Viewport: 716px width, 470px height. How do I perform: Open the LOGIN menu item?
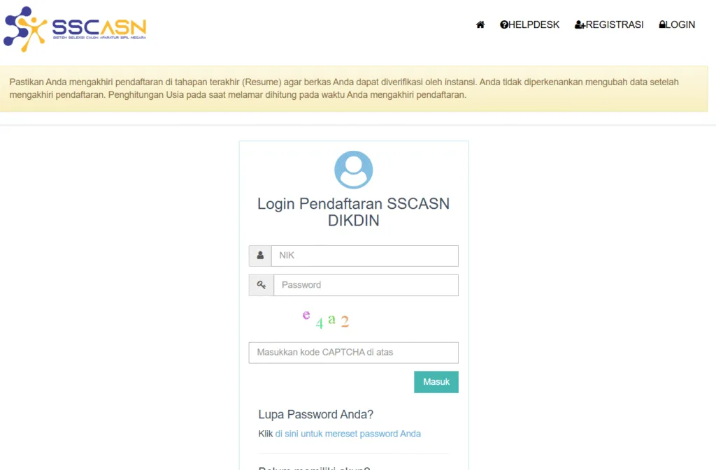[677, 24]
